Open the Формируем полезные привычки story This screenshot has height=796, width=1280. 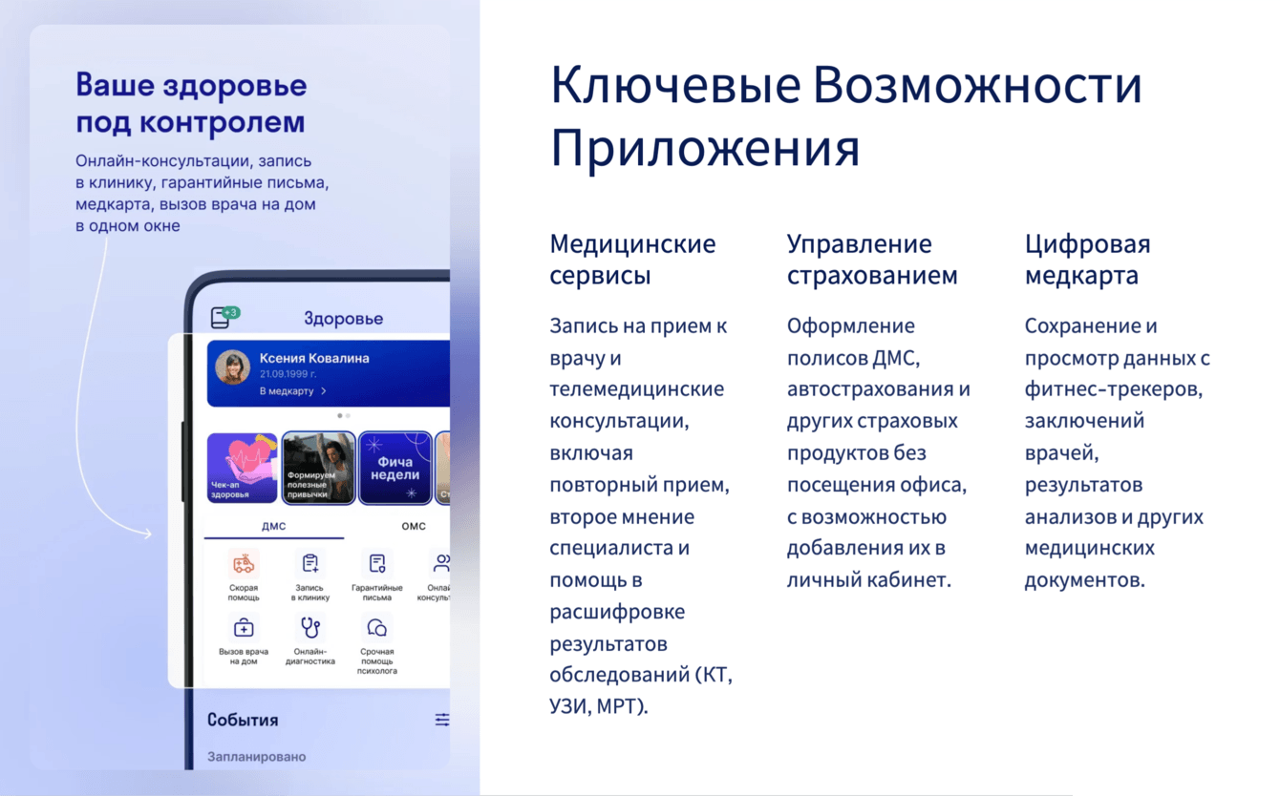(x=318, y=468)
